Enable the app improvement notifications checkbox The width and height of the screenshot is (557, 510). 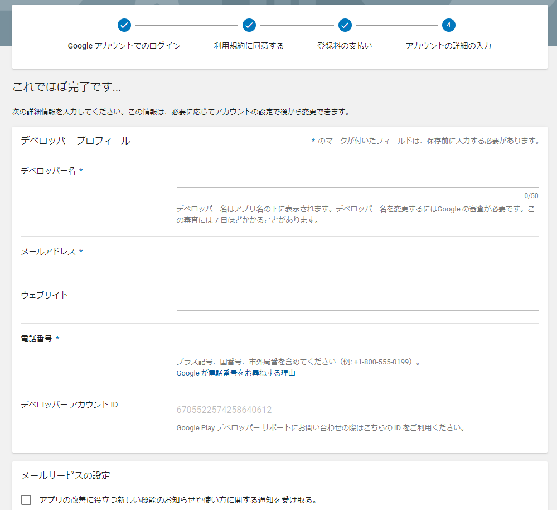click(26, 499)
